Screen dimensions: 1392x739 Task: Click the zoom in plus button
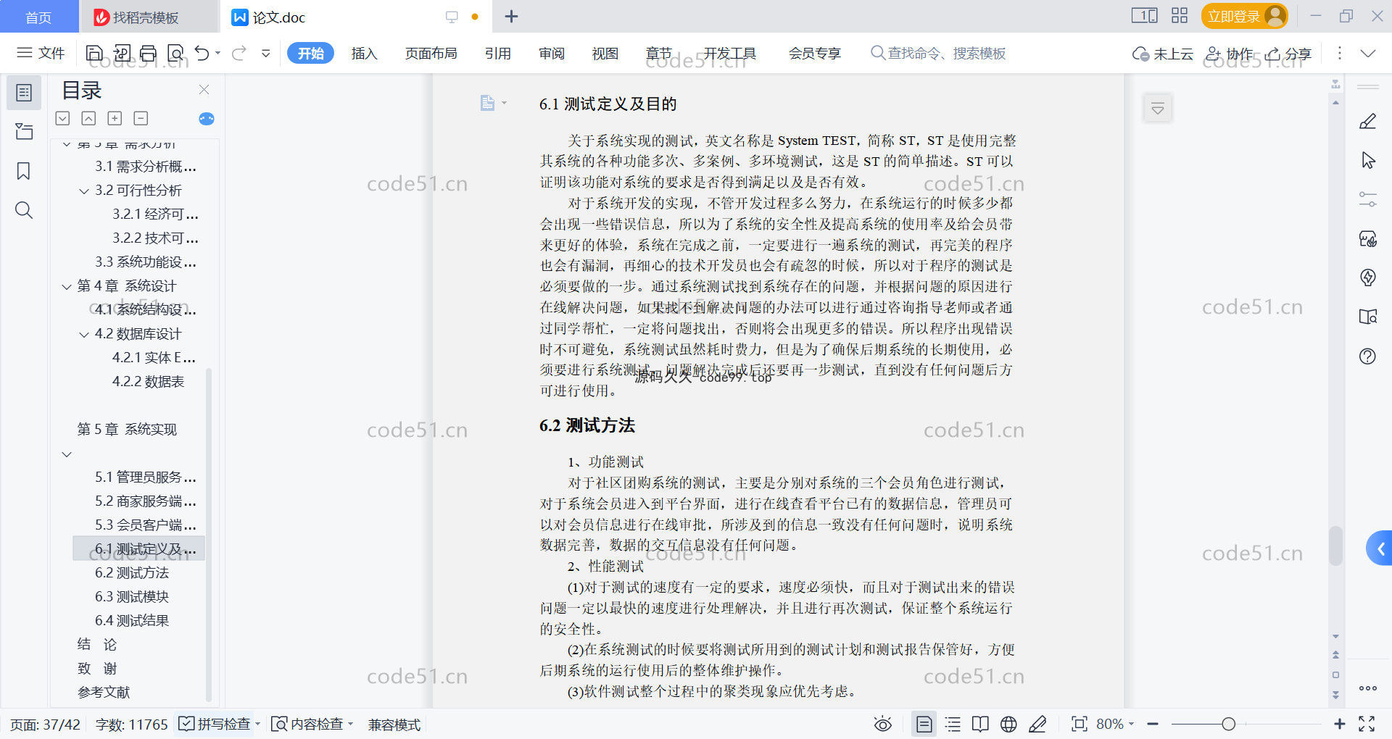click(1340, 724)
